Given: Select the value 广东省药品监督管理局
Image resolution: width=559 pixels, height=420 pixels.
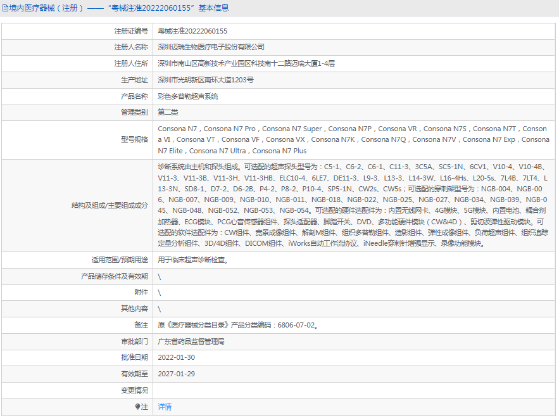Looking at the screenshot, I should 191,341.
